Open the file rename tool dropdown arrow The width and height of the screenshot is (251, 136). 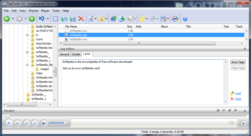[x=95, y=19]
